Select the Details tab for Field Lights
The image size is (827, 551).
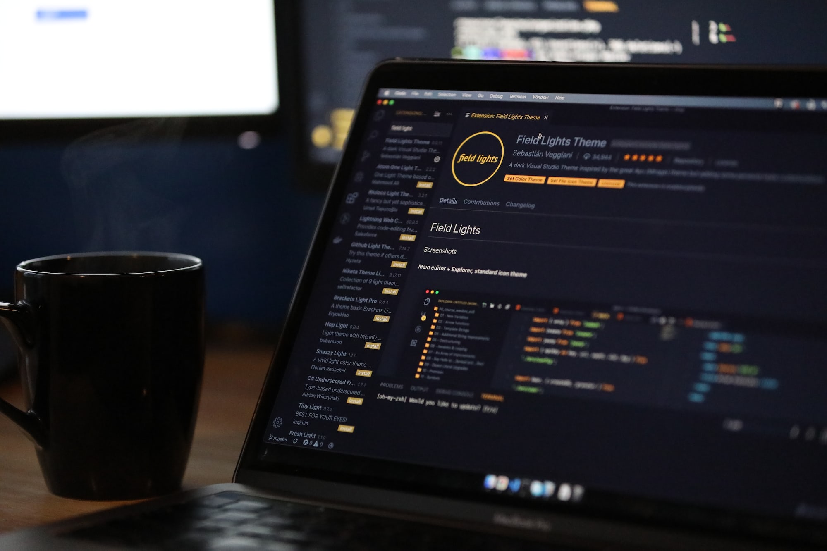(447, 201)
